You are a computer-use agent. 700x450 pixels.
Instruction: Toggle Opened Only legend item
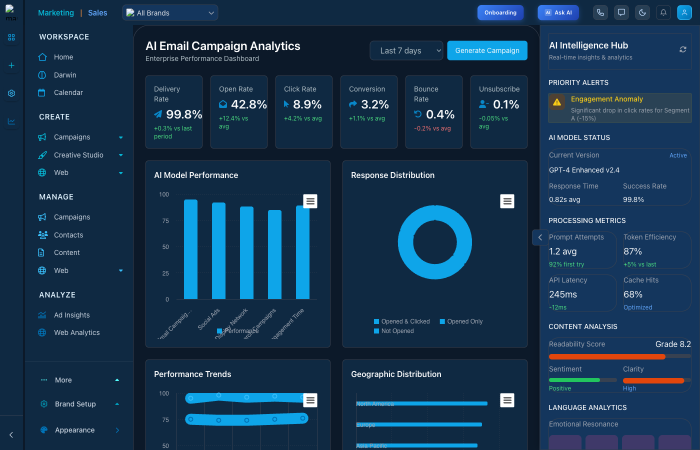click(x=461, y=321)
